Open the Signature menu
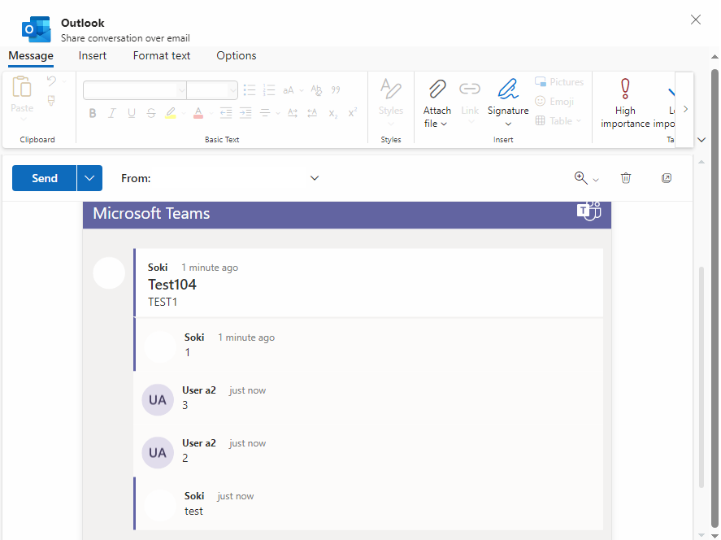 (508, 102)
